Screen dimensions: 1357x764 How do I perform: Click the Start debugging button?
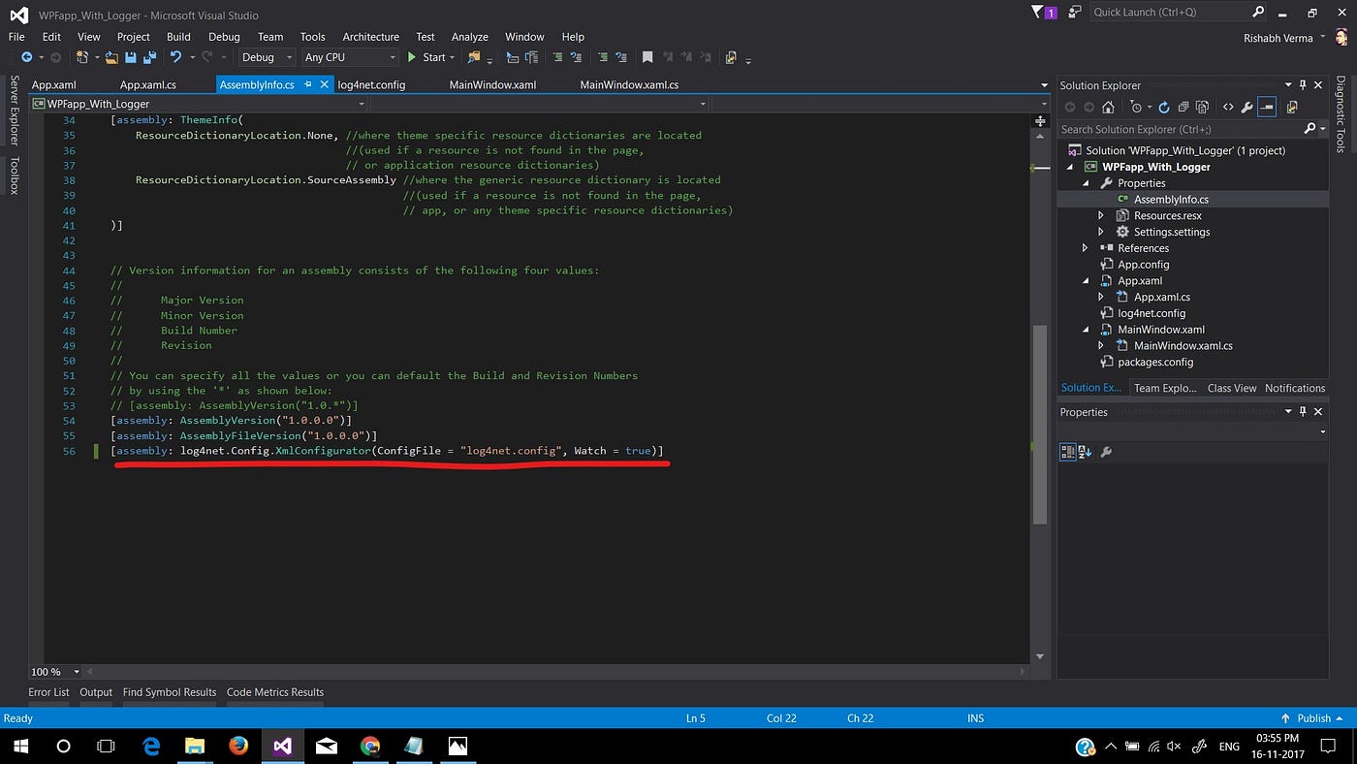(x=427, y=57)
